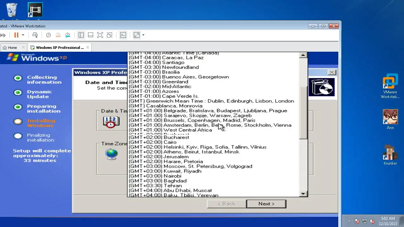The height and width of the screenshot is (227, 404).
Task: Toggle the thumbnail bar view icon
Action: (91, 35)
